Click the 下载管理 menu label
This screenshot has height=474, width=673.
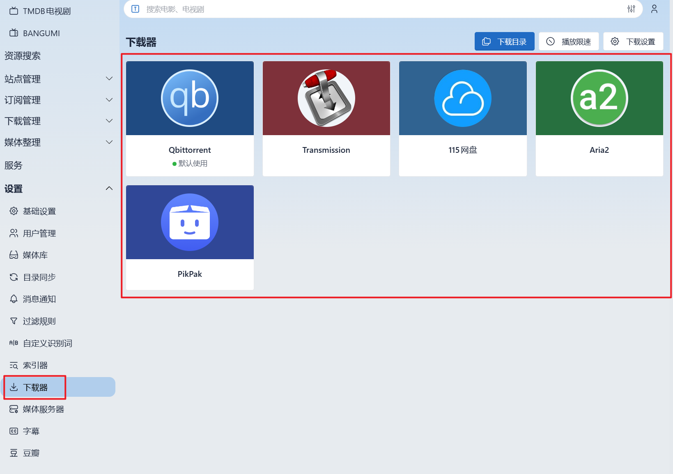23,121
